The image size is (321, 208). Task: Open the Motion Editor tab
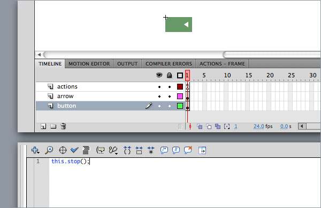click(x=89, y=64)
